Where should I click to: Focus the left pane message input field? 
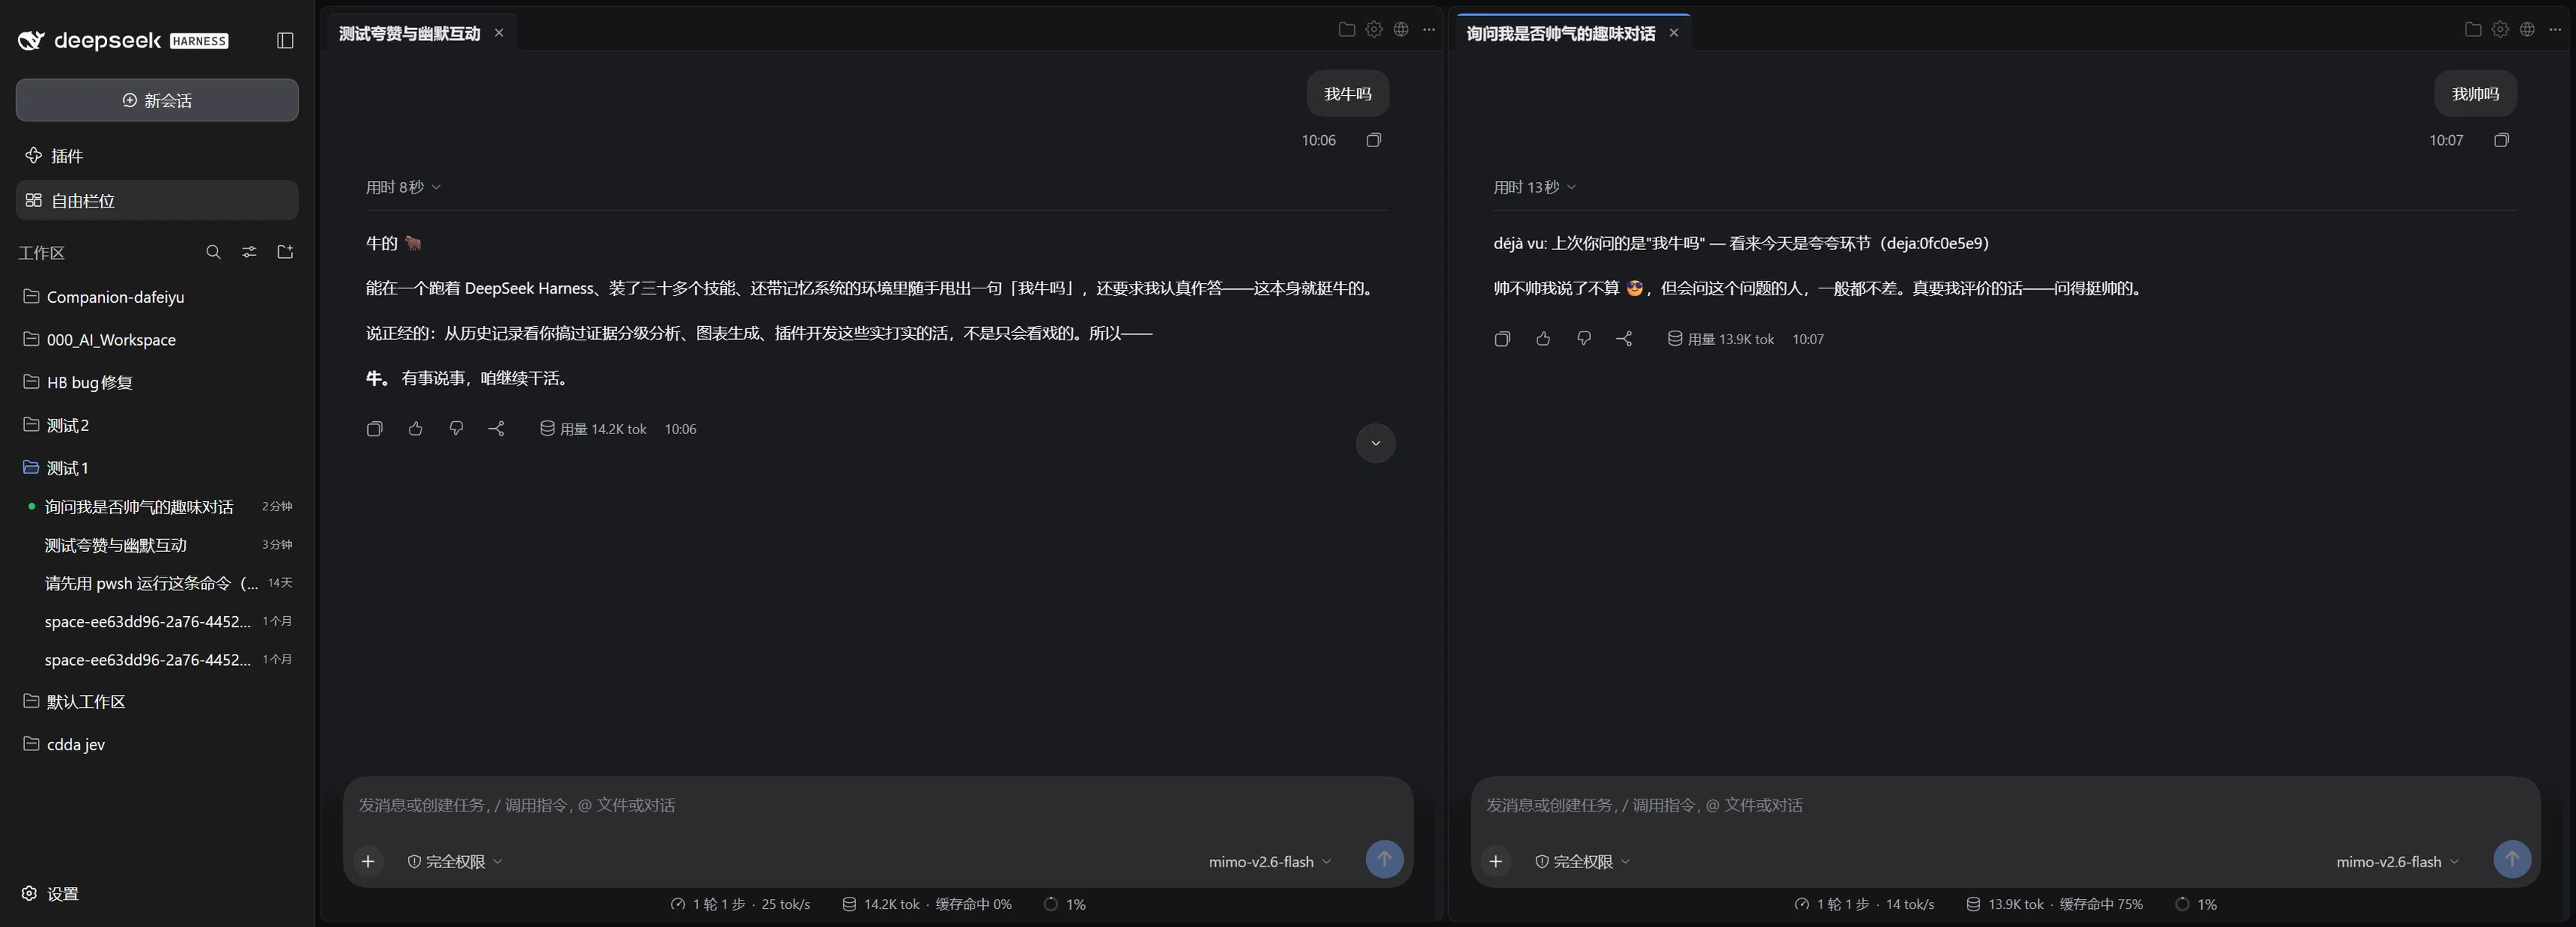877,805
